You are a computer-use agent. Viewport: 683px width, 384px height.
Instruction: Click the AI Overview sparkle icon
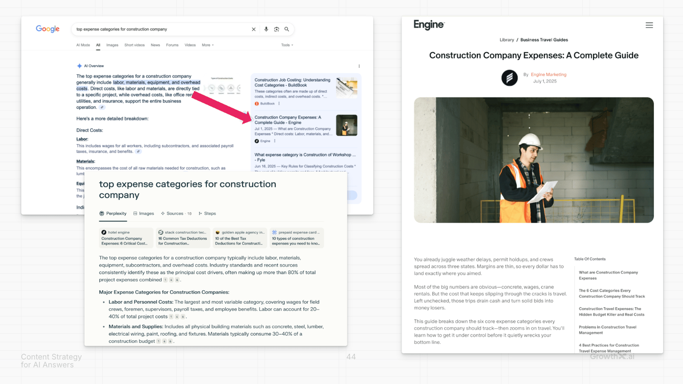[79, 66]
